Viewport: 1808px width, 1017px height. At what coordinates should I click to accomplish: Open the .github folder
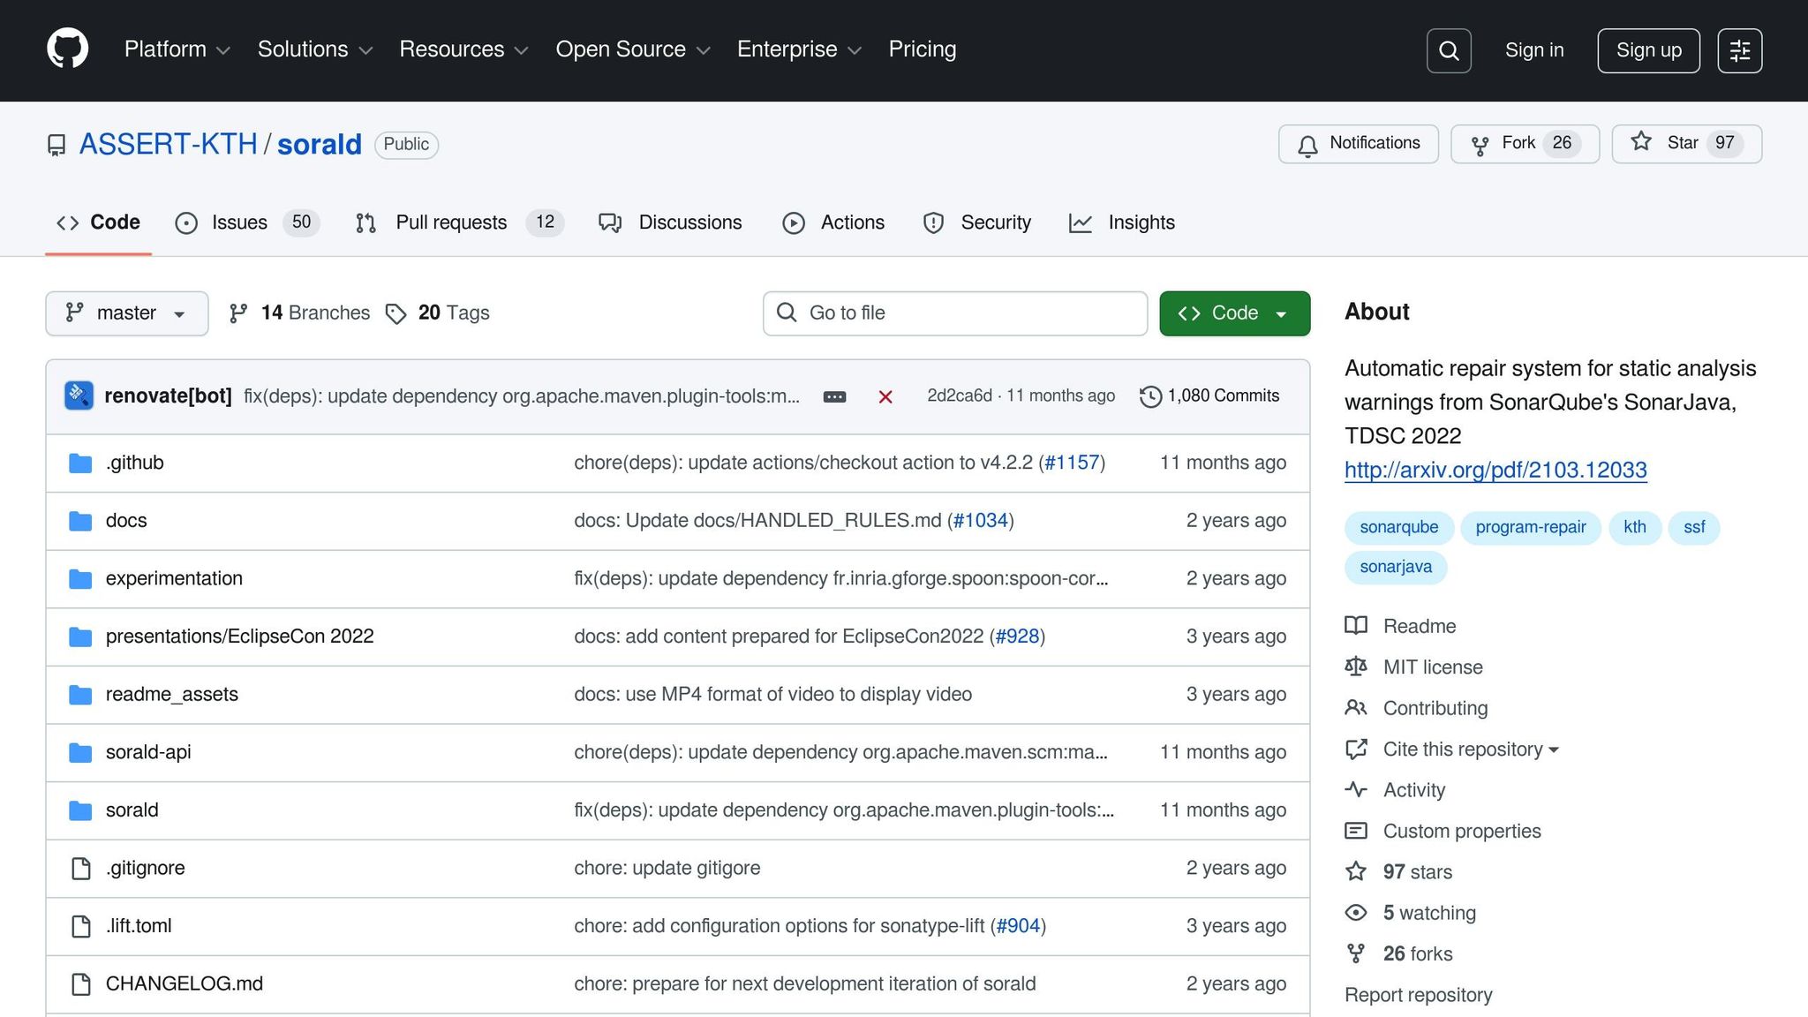point(134,463)
